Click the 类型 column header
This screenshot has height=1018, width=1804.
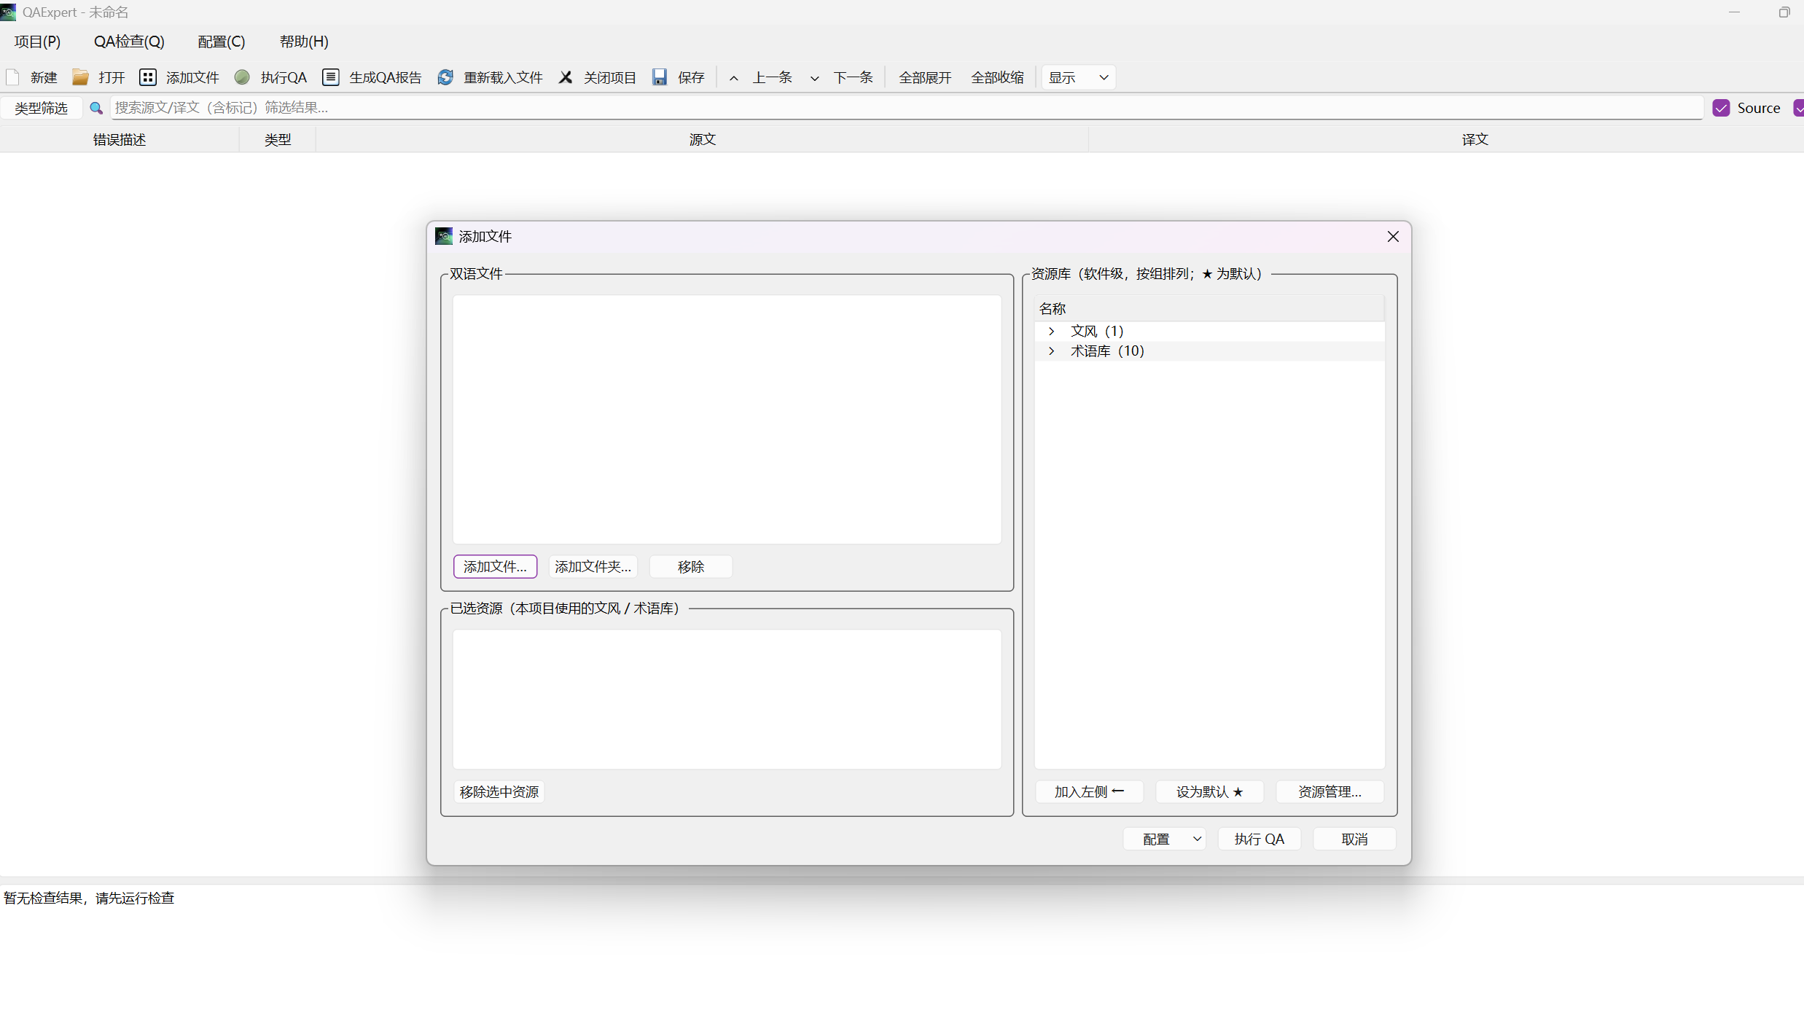coord(278,139)
